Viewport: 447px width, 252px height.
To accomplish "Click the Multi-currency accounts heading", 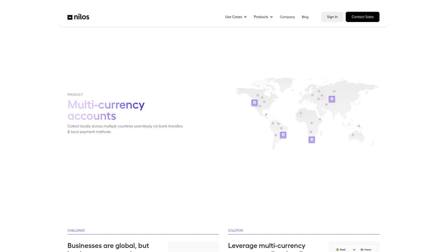I will [106, 110].
